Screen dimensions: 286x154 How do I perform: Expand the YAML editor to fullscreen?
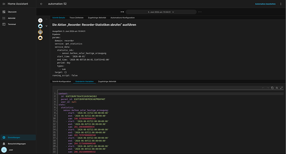(x=281, y=88)
